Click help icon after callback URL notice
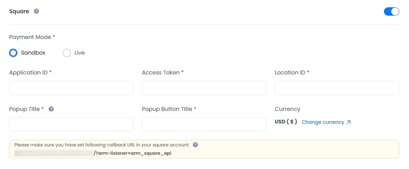Screen dimensions: 409x169 coord(195,145)
